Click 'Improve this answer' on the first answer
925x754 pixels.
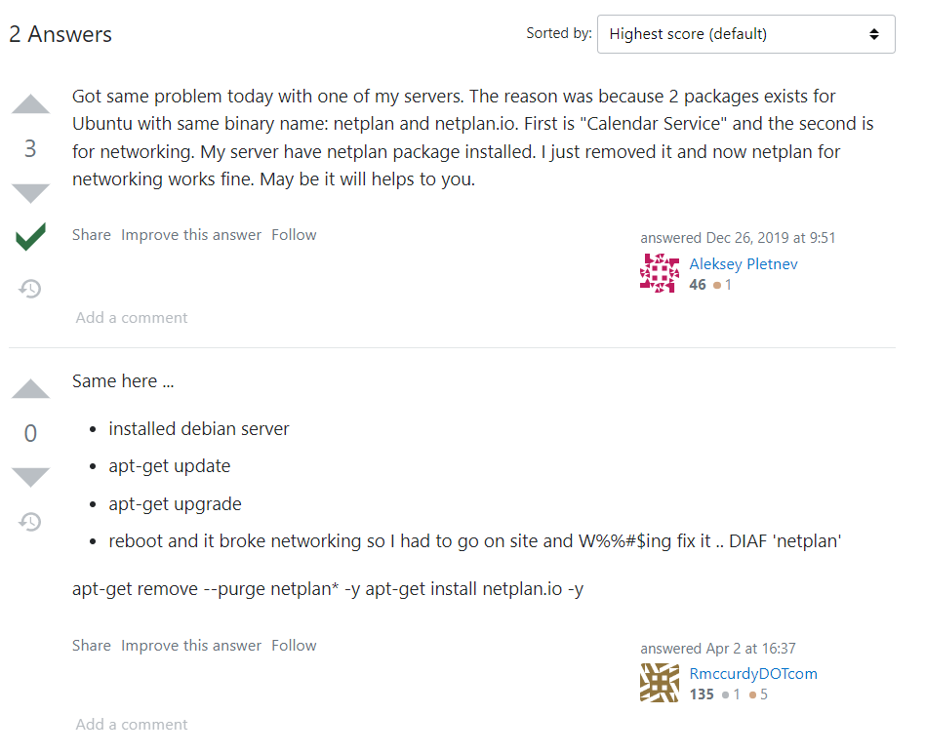point(191,234)
